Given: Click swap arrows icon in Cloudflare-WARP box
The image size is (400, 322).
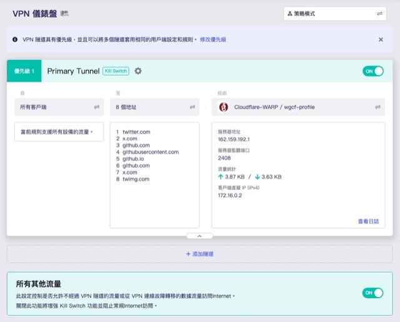Looking at the screenshot, I should pyautogui.click(x=377, y=107).
